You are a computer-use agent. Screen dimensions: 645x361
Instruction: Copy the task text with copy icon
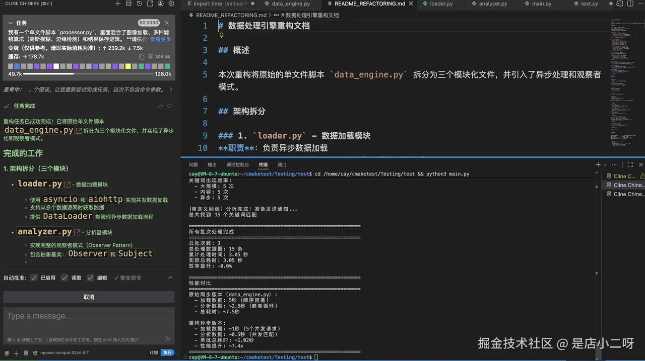click(142, 57)
